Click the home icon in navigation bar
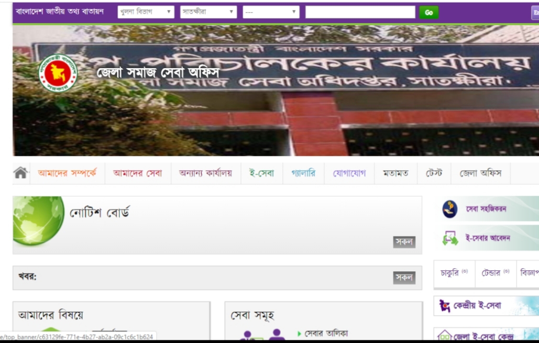This screenshot has width=539, height=343. (x=20, y=173)
